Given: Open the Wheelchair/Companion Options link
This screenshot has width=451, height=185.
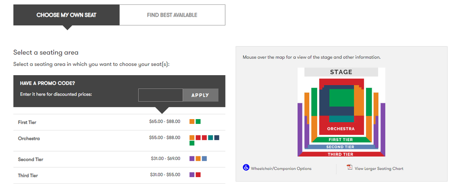Looking at the screenshot, I should click(281, 169).
